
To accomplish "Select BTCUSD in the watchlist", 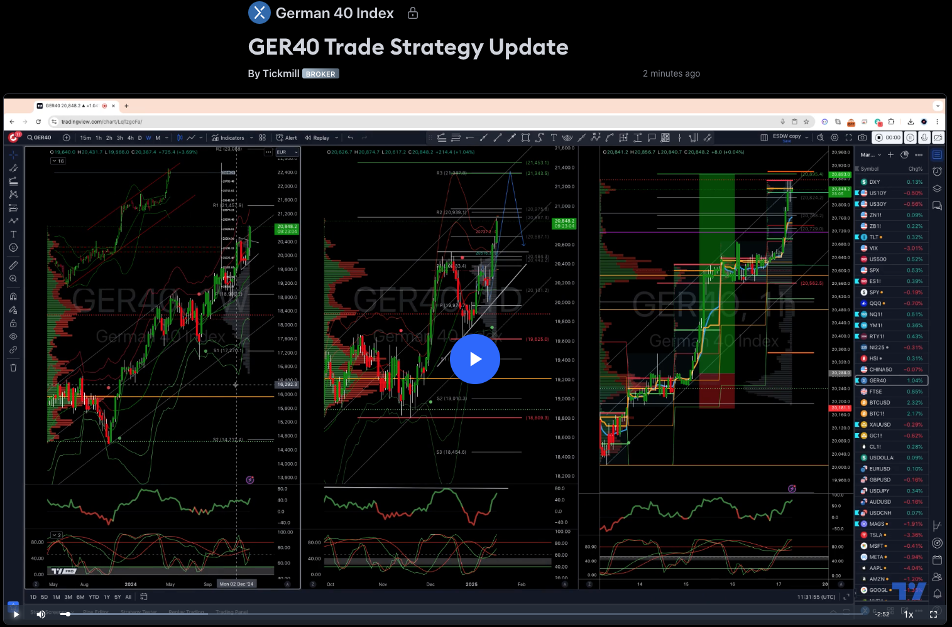I will coord(891,402).
